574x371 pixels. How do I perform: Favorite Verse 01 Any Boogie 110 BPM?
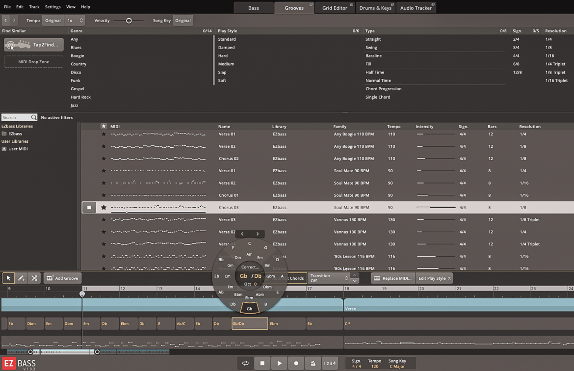pyautogui.click(x=104, y=134)
